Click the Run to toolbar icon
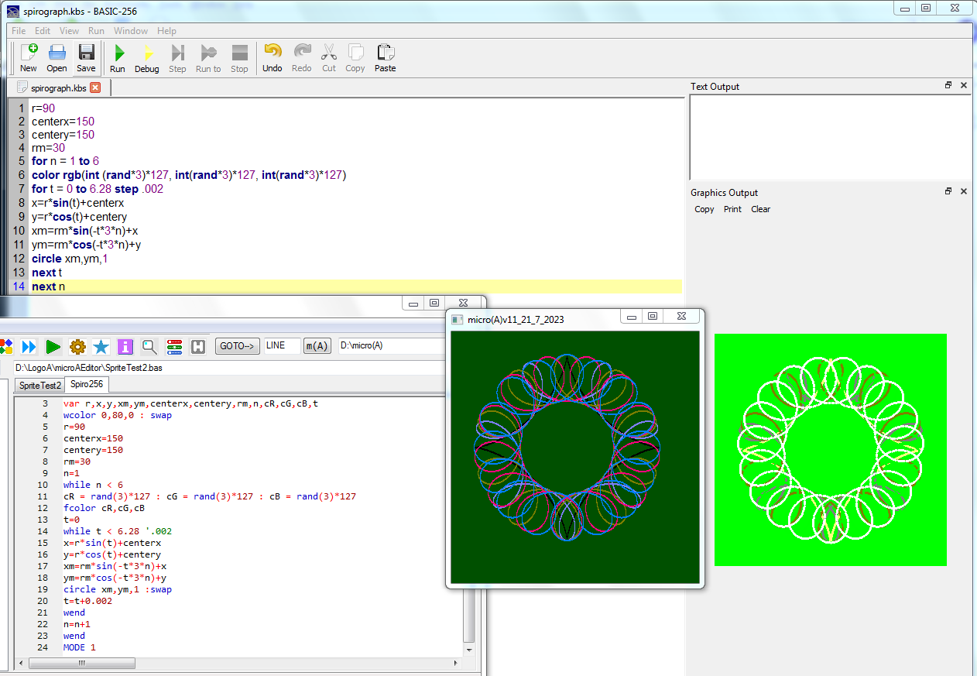The height and width of the screenshot is (676, 977). pos(208,53)
